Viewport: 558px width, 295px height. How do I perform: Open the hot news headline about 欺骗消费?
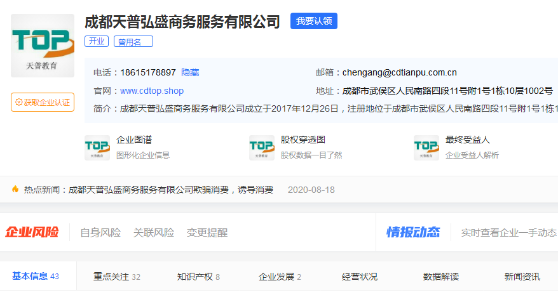171,190
